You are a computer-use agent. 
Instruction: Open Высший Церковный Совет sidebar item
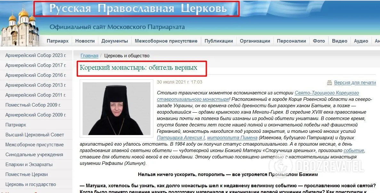click(x=35, y=135)
